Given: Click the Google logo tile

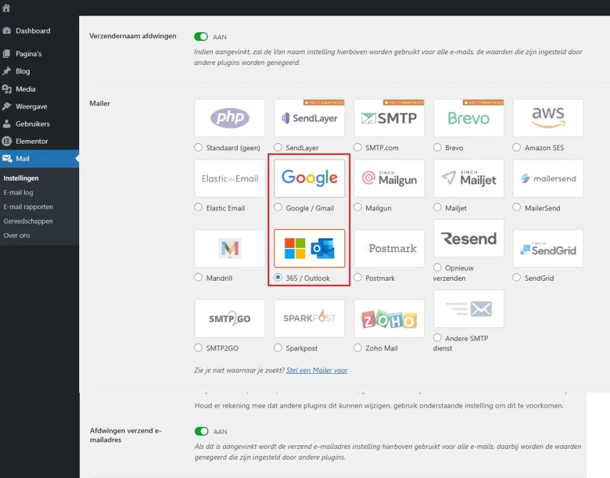Looking at the screenshot, I should tap(309, 178).
